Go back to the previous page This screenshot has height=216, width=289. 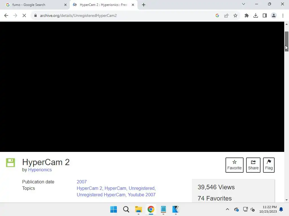6,16
